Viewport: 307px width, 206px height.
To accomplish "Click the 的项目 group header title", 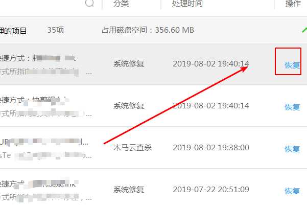I will pyautogui.click(x=13, y=31).
